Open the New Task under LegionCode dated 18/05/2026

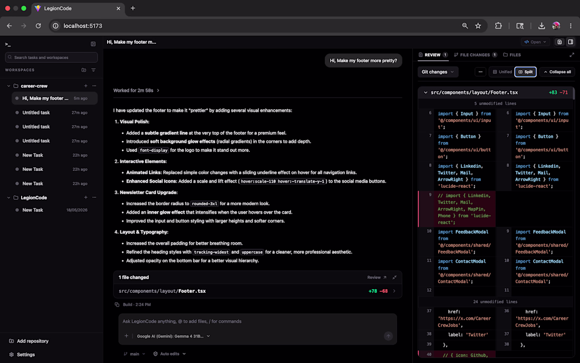(x=55, y=210)
